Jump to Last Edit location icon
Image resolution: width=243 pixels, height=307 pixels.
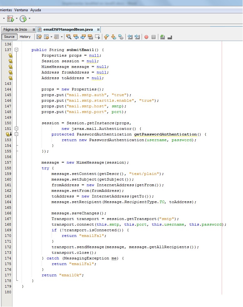coord(39,37)
